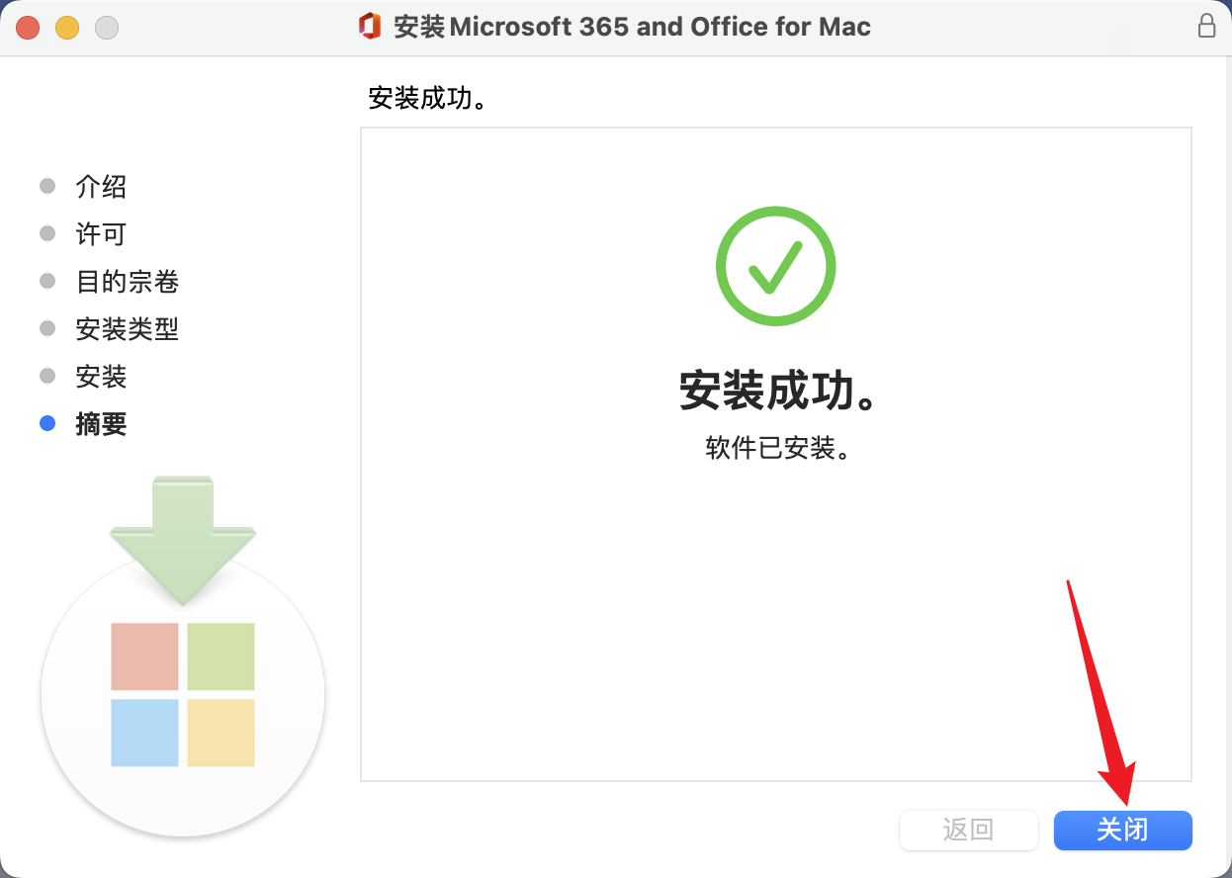Click the window title text

coord(632,27)
